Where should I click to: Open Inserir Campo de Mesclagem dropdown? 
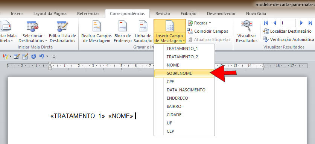tap(170, 38)
